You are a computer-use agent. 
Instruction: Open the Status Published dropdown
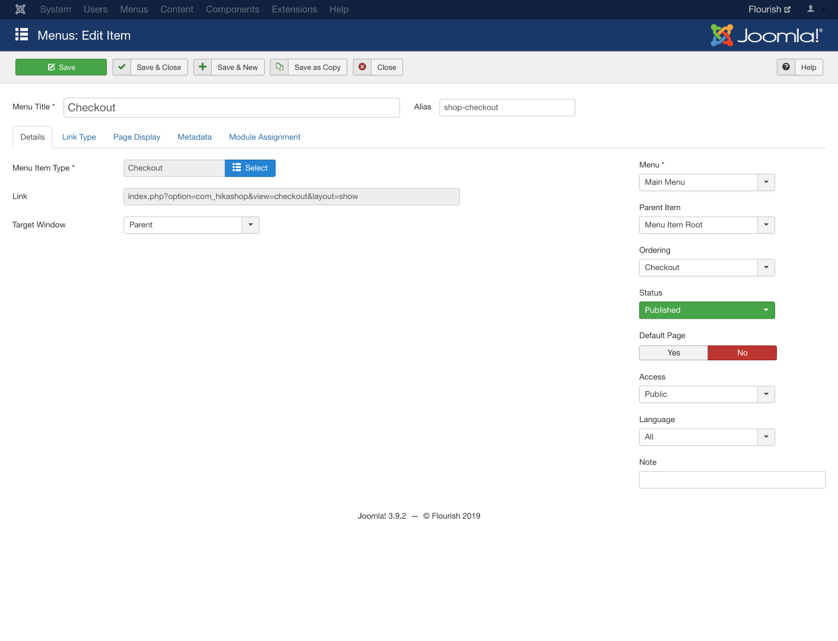[x=706, y=310]
